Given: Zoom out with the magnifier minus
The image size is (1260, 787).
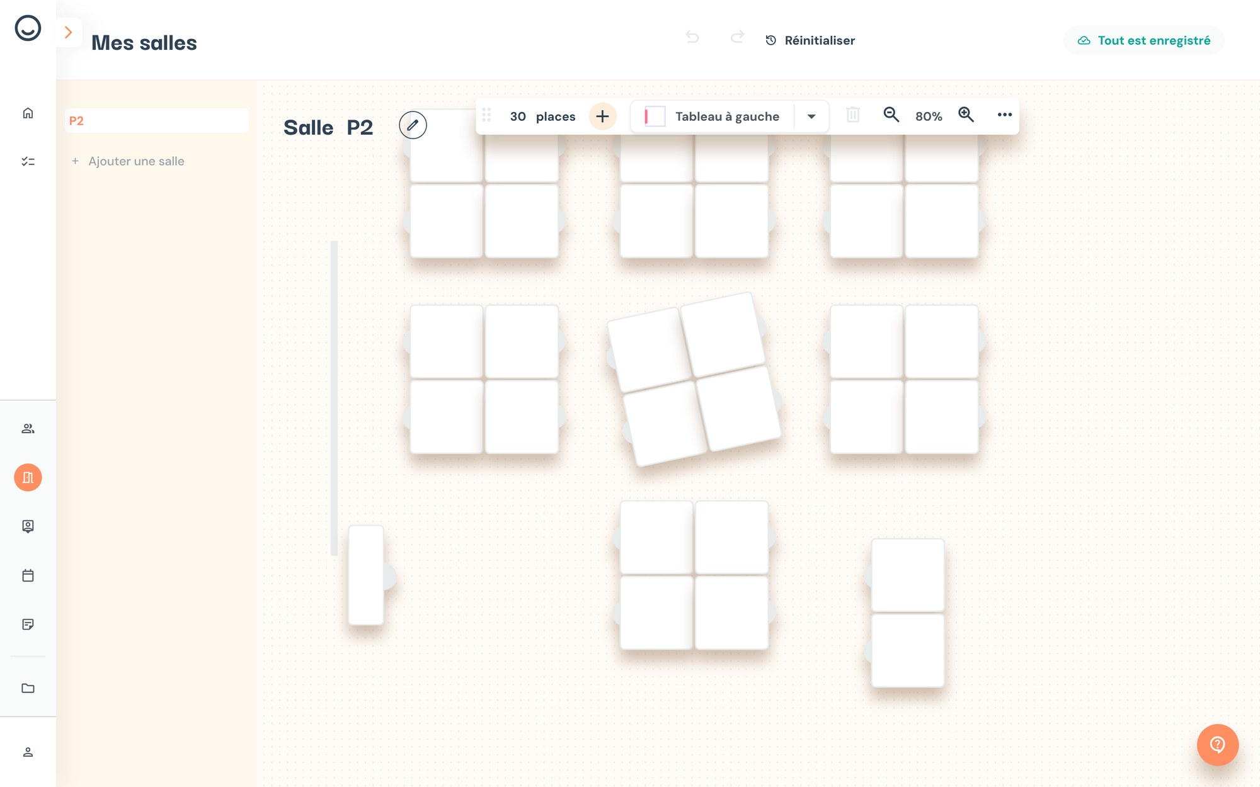Looking at the screenshot, I should coord(891,115).
